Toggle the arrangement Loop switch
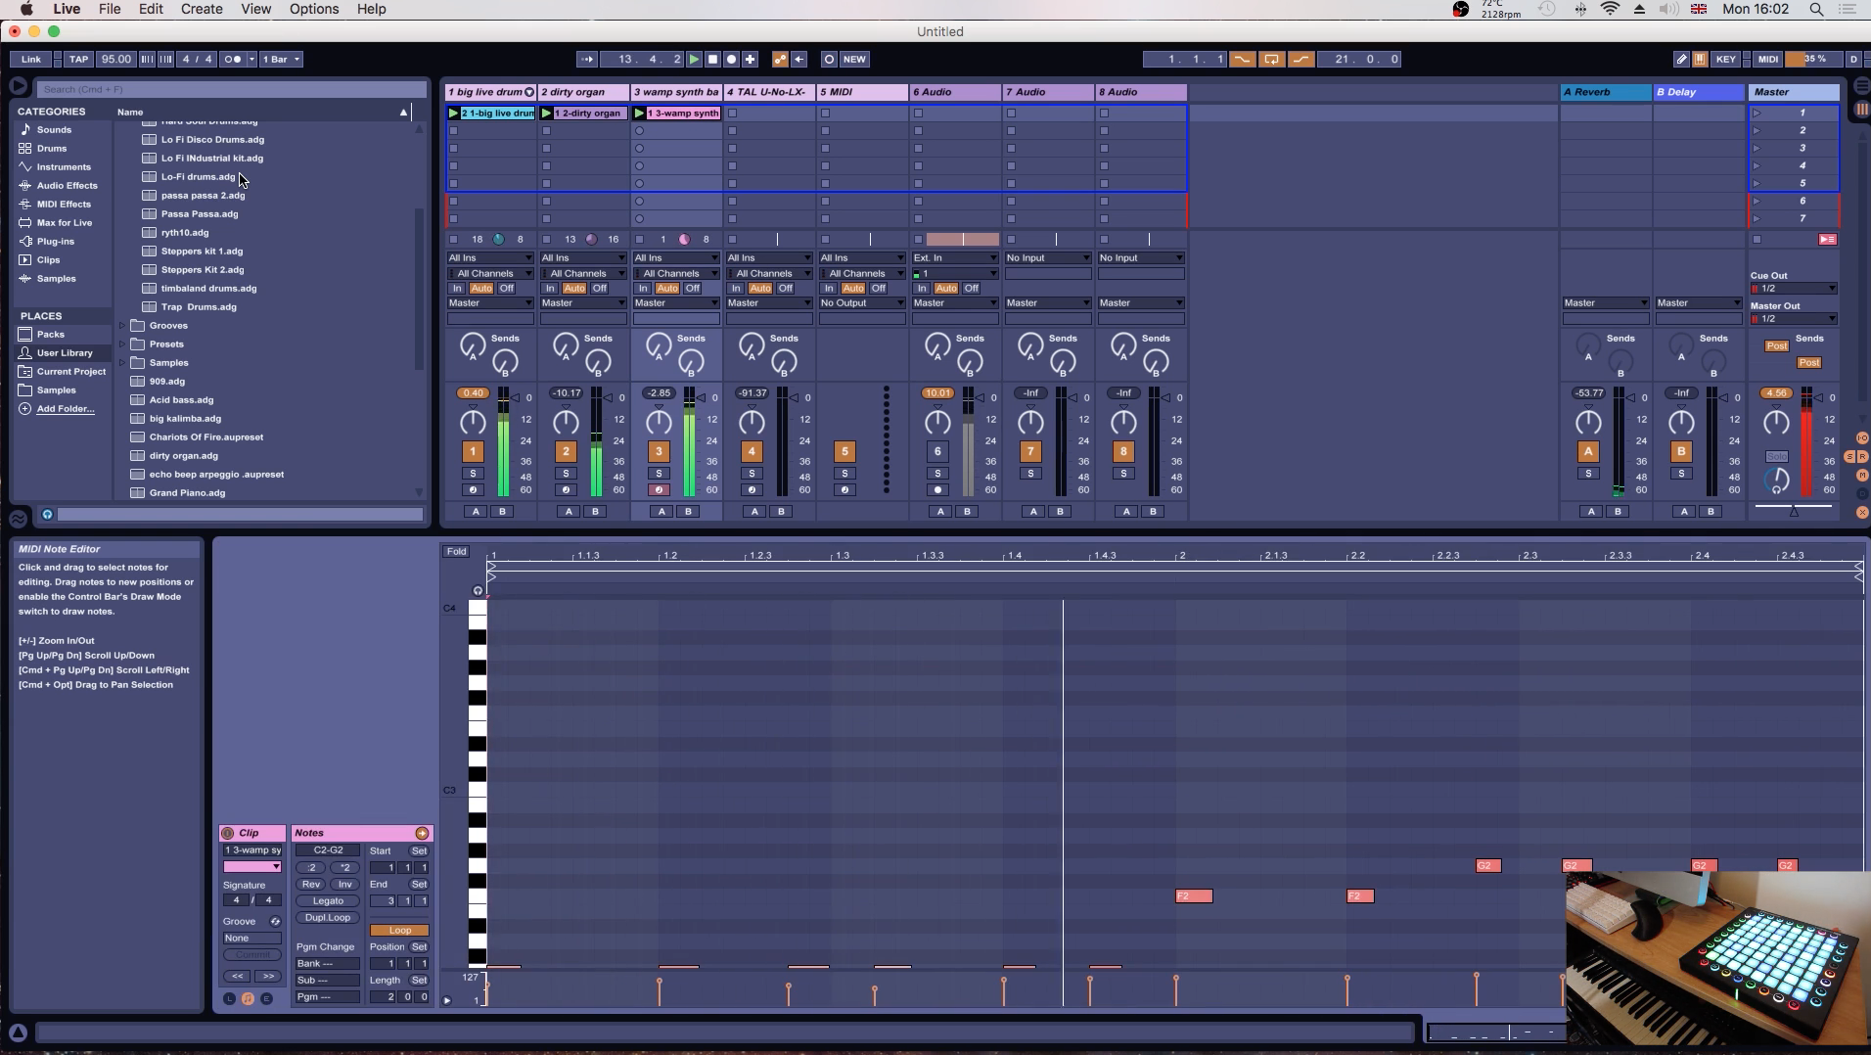This screenshot has height=1055, width=1871. tap(1271, 59)
